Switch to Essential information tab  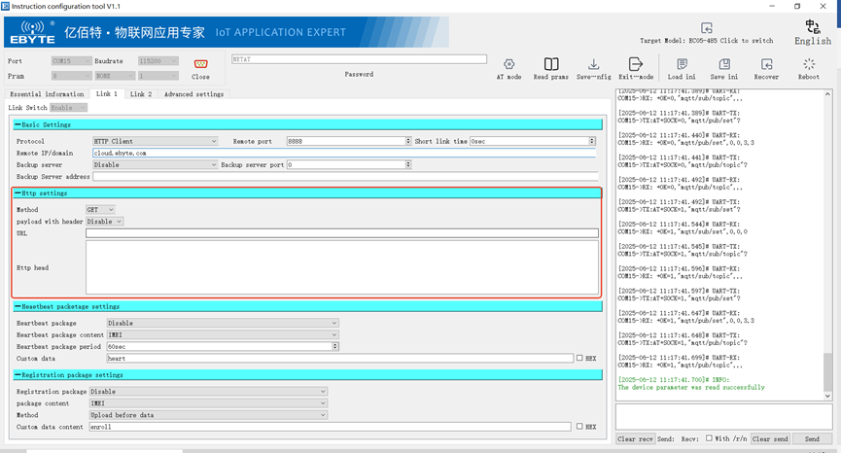48,94
